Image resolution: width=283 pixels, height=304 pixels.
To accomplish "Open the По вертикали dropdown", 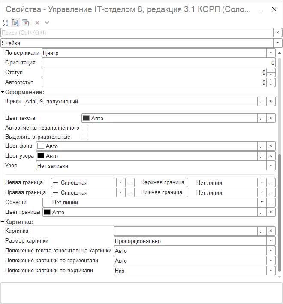I will [x=271, y=53].
